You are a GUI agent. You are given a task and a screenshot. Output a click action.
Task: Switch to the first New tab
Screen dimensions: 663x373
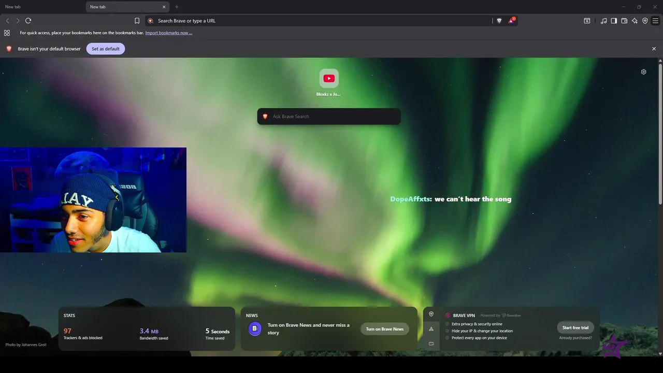tap(41, 7)
